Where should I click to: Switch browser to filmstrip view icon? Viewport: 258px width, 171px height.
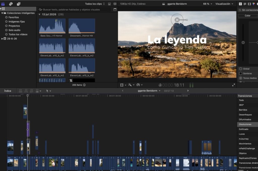(115, 4)
